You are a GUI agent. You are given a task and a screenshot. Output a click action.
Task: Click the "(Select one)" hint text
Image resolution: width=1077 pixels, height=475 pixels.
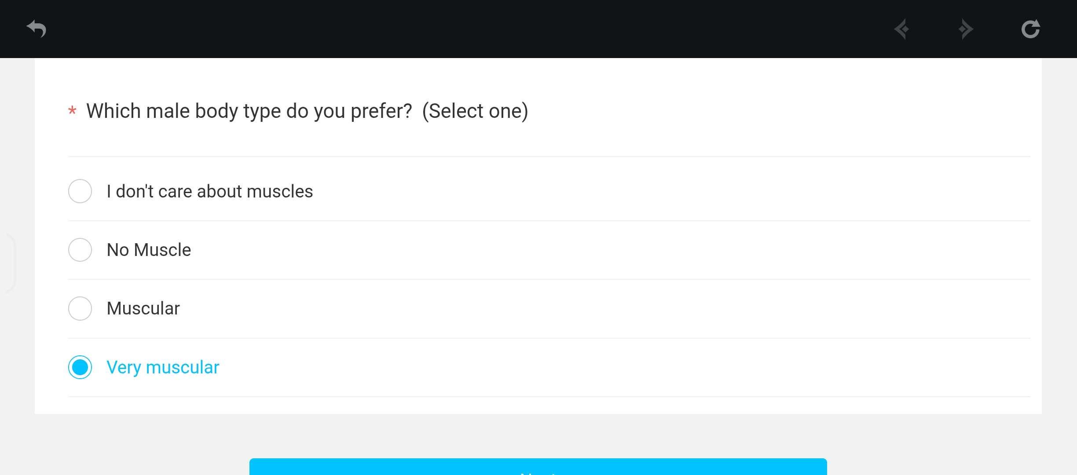(475, 111)
